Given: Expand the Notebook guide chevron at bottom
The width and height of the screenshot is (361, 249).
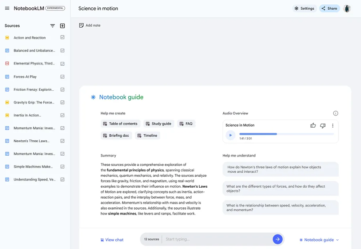Looking at the screenshot, I should click(337, 240).
